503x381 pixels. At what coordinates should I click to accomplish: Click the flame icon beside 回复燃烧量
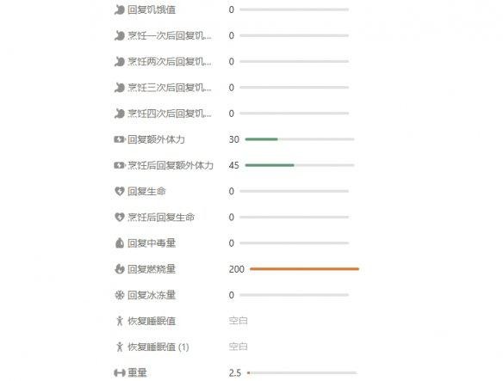coord(120,269)
